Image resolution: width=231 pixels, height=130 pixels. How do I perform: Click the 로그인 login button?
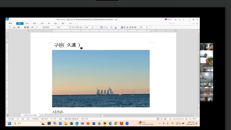(x=168, y=19)
